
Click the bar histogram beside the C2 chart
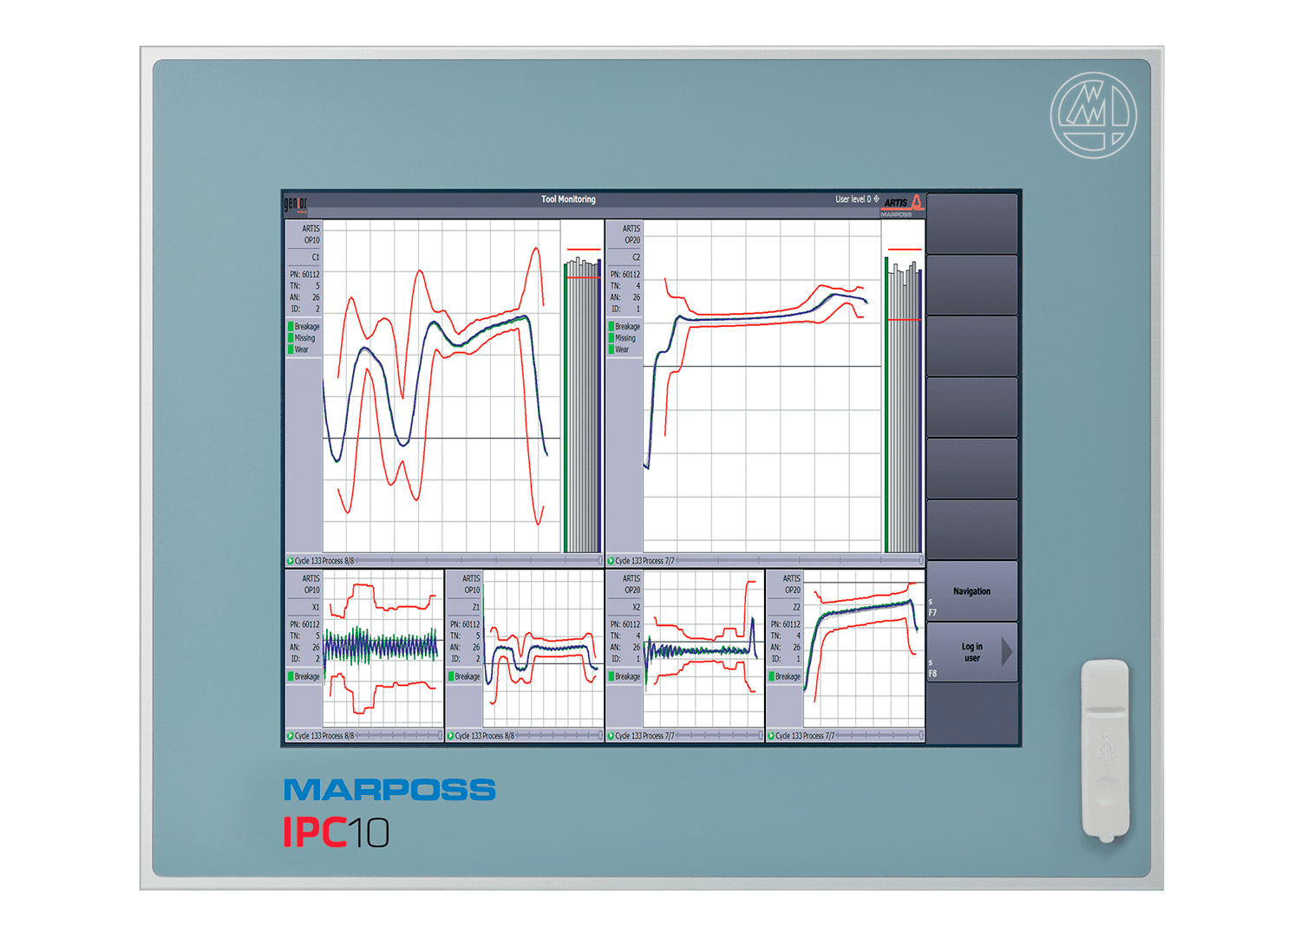(904, 401)
